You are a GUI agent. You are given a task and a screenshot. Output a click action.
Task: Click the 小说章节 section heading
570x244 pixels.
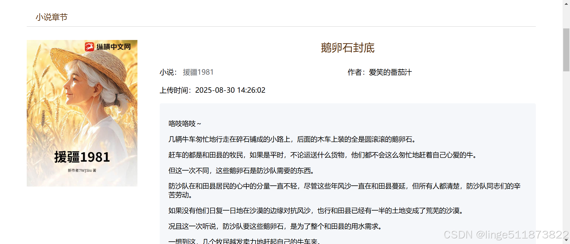point(52,17)
